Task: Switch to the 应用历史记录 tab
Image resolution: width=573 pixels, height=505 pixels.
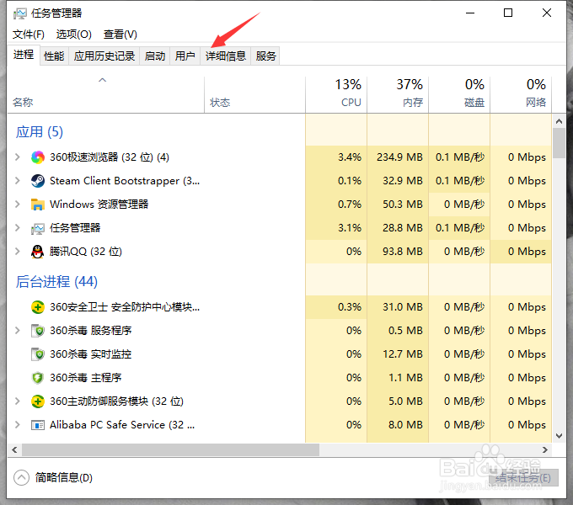Action: click(x=104, y=56)
